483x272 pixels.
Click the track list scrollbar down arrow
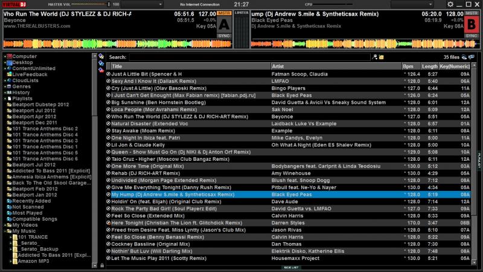click(x=474, y=262)
